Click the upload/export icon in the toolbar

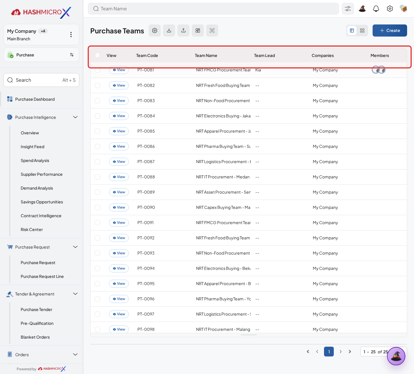click(x=183, y=30)
